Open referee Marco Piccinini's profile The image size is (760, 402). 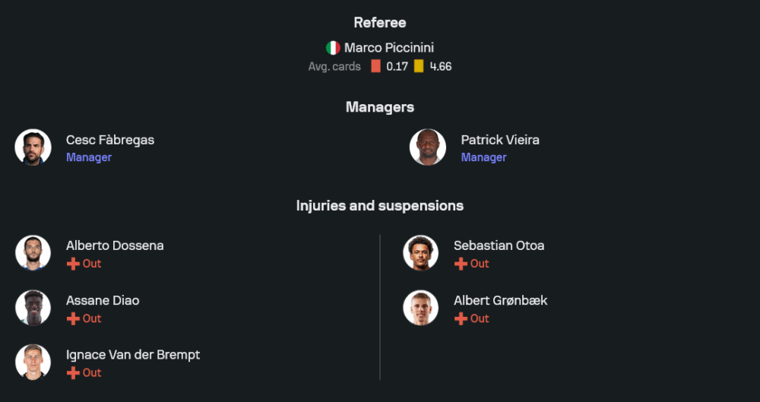pos(388,48)
